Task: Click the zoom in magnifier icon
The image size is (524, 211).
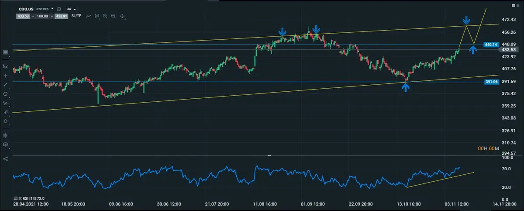Action: [x=114, y=16]
